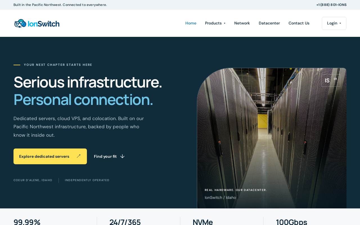Call the +1 (888) 801-IONS phone number
This screenshot has height=225, width=360.
[x=331, y=5]
